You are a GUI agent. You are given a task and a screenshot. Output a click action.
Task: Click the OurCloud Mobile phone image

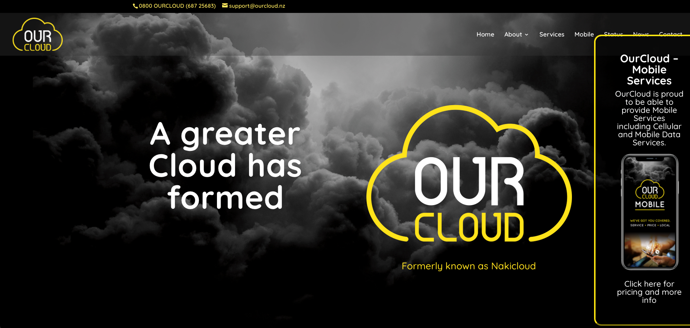tap(649, 212)
